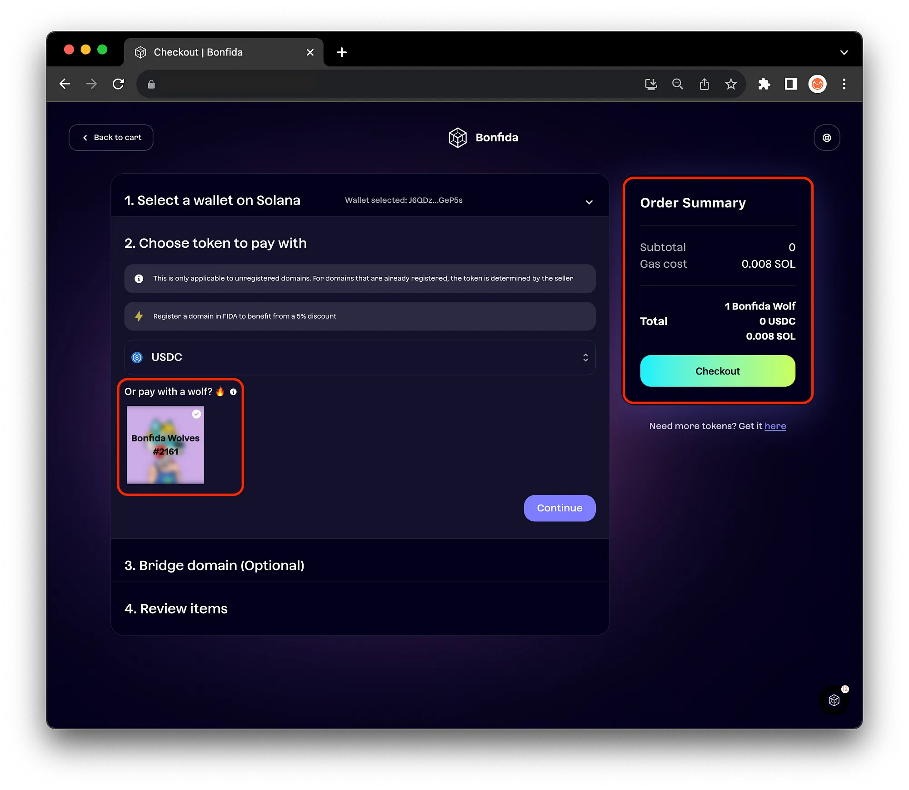Reload the page
This screenshot has height=790, width=909.
[x=118, y=84]
